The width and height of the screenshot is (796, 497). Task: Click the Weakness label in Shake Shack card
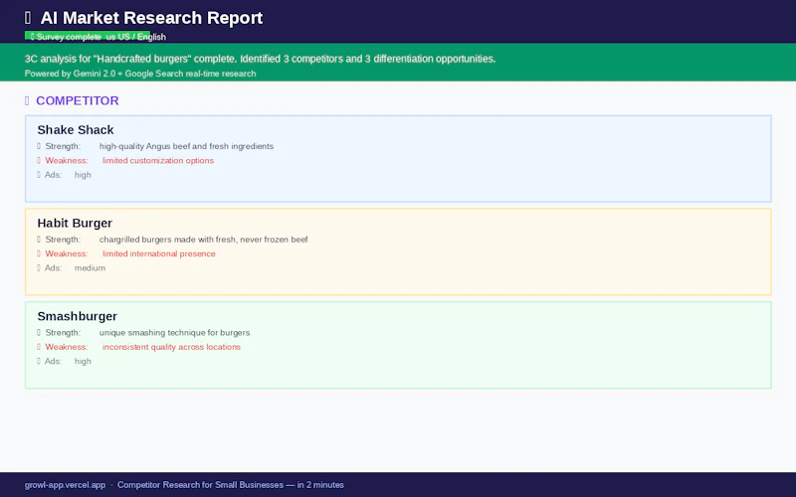point(67,160)
